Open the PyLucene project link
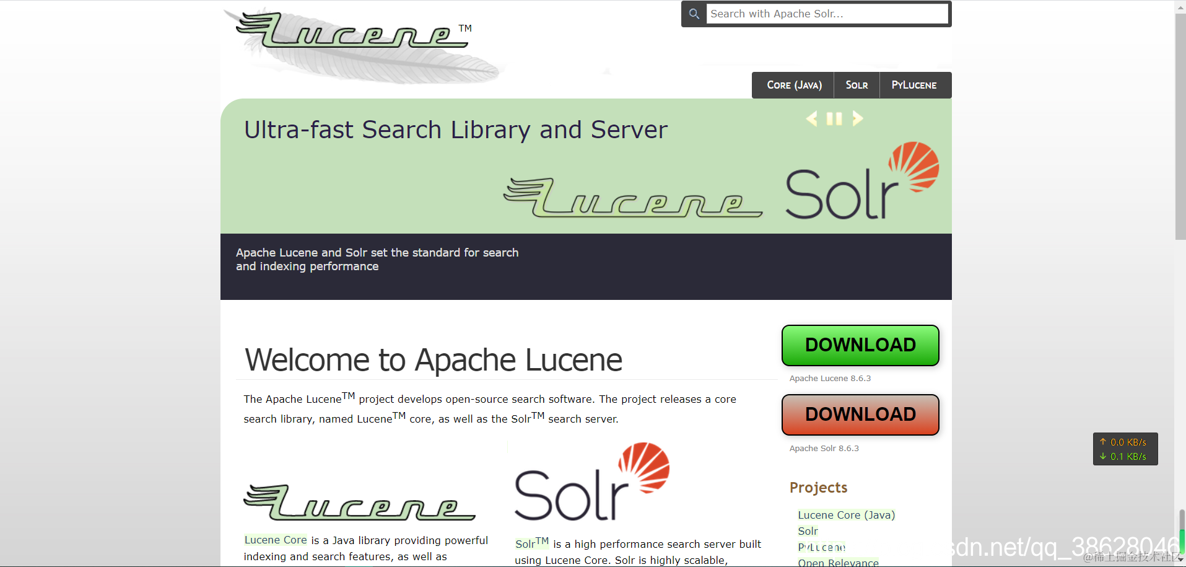1186x567 pixels. pyautogui.click(x=821, y=547)
